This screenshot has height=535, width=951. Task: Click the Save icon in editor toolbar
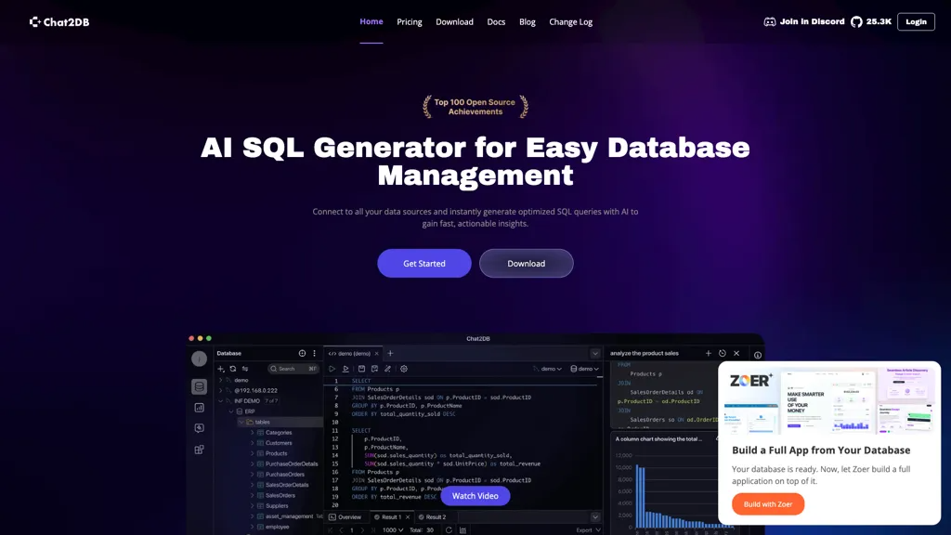click(x=361, y=369)
